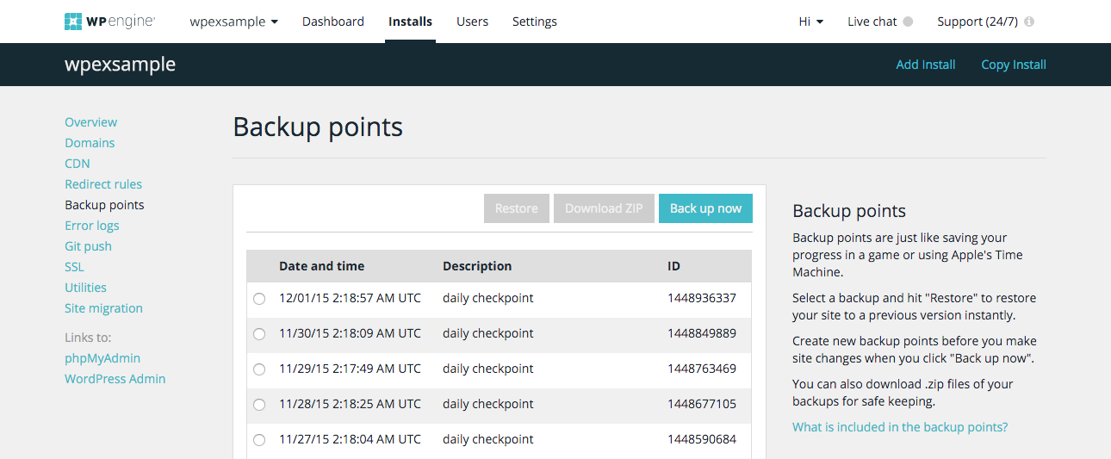Click the Back up now button

705,208
